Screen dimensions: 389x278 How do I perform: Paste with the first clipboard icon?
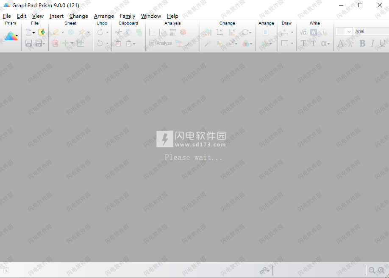pos(118,43)
